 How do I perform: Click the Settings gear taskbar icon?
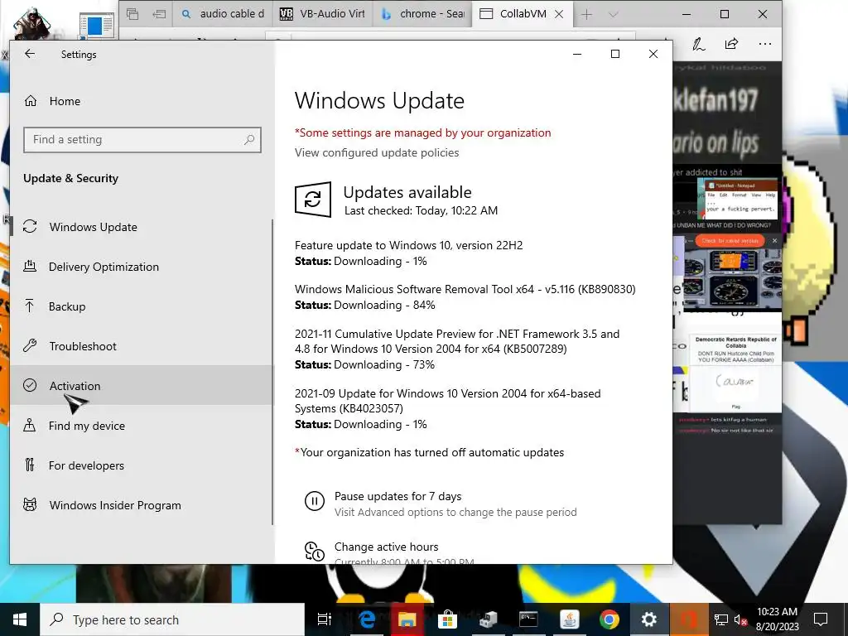[x=649, y=619]
